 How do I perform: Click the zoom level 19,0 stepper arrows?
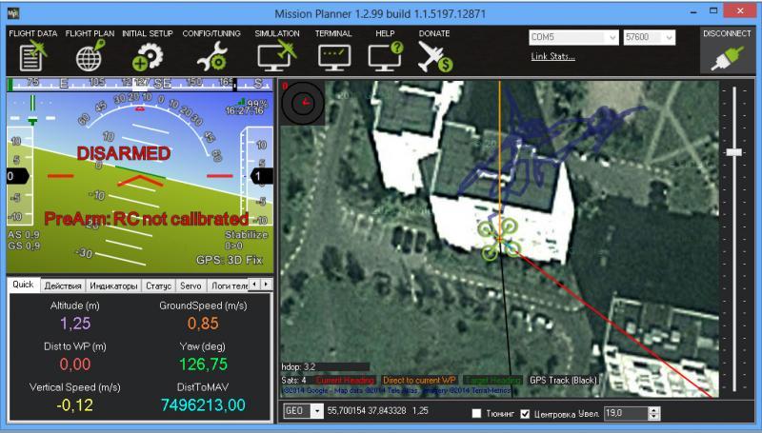click(x=653, y=413)
